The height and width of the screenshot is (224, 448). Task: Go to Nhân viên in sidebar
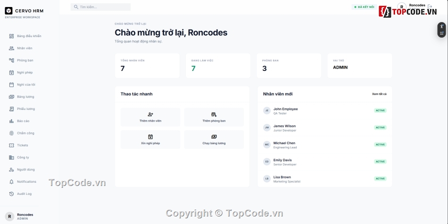coord(25,48)
